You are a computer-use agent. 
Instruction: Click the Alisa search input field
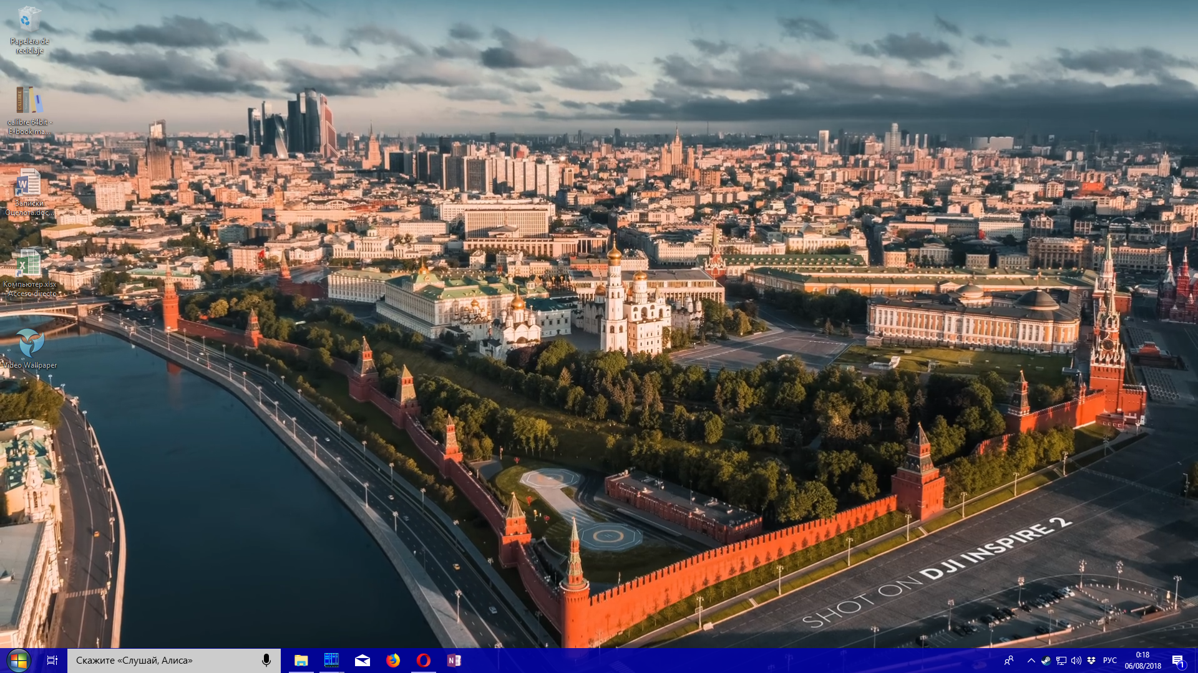pos(162,661)
